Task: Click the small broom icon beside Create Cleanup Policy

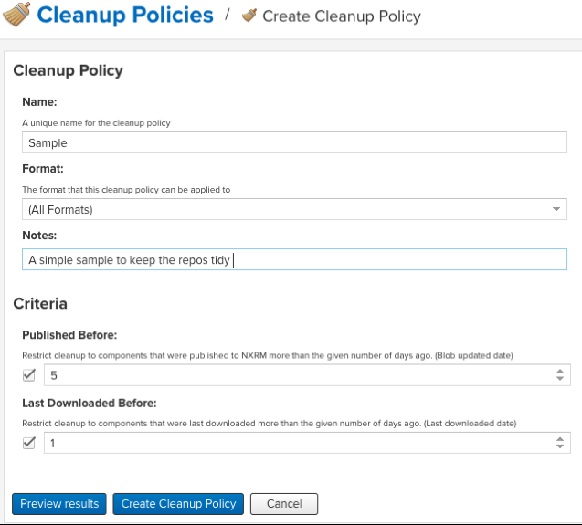Action: tap(249, 16)
